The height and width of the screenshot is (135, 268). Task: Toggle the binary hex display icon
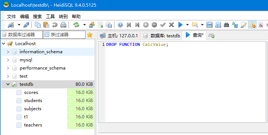[x=261, y=25]
